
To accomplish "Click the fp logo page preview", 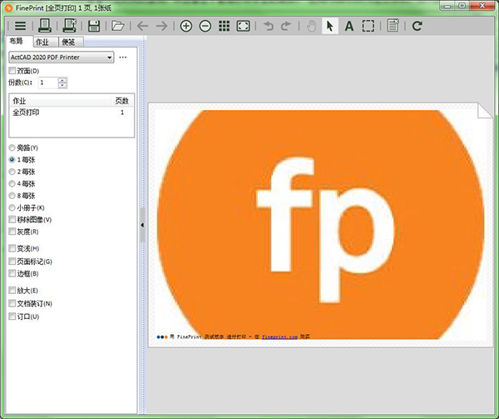I will [x=321, y=225].
